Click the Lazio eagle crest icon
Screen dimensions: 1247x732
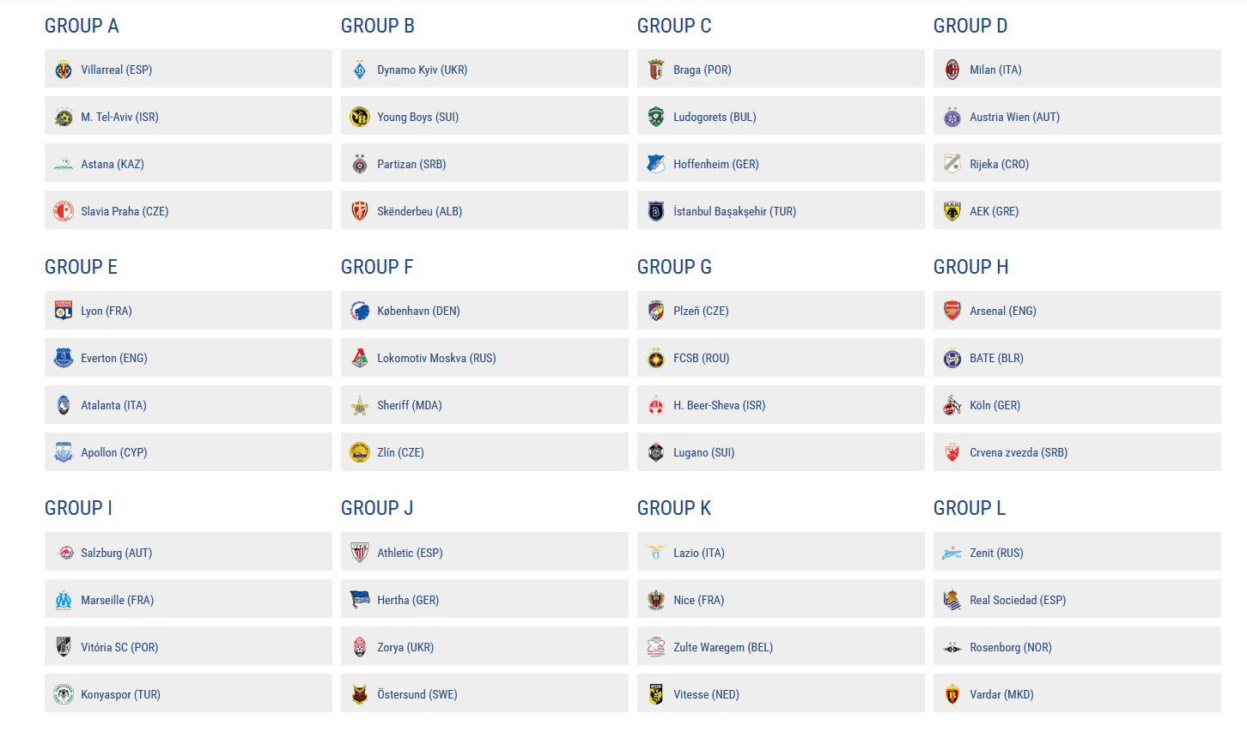pos(656,553)
